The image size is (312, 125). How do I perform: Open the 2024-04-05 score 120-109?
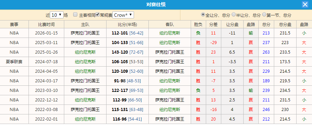(120, 71)
